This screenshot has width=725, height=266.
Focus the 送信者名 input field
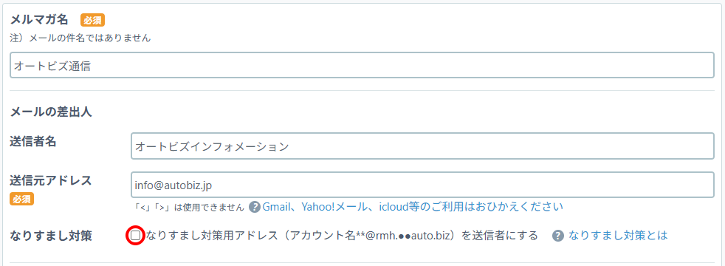coord(422,146)
